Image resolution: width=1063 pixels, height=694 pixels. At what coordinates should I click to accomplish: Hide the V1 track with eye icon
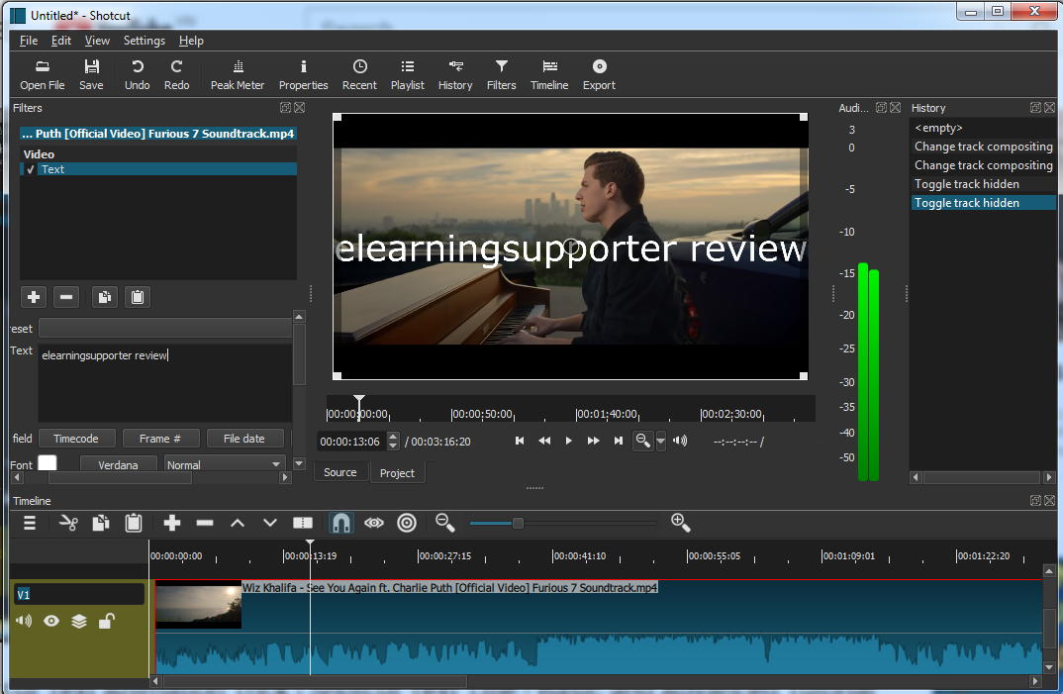pos(50,621)
